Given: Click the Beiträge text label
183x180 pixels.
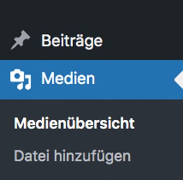Looking at the screenshot, I should click(x=72, y=41).
